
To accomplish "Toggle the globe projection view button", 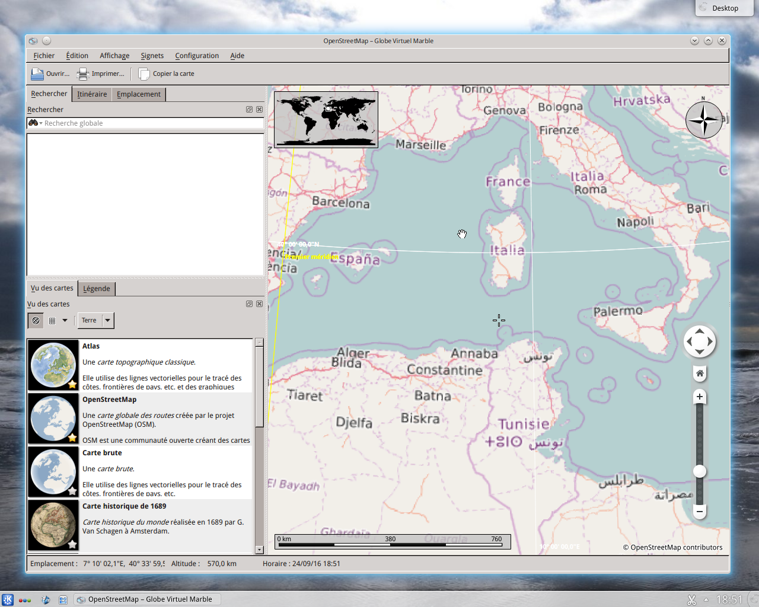I will tap(36, 321).
